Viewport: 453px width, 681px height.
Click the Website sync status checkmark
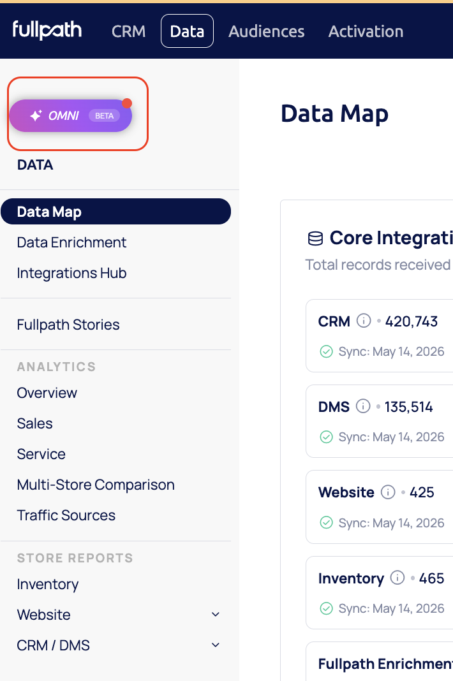[x=326, y=522]
